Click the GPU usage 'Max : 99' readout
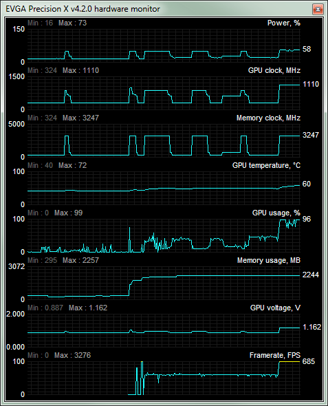The width and height of the screenshot is (328, 406). coord(68,213)
